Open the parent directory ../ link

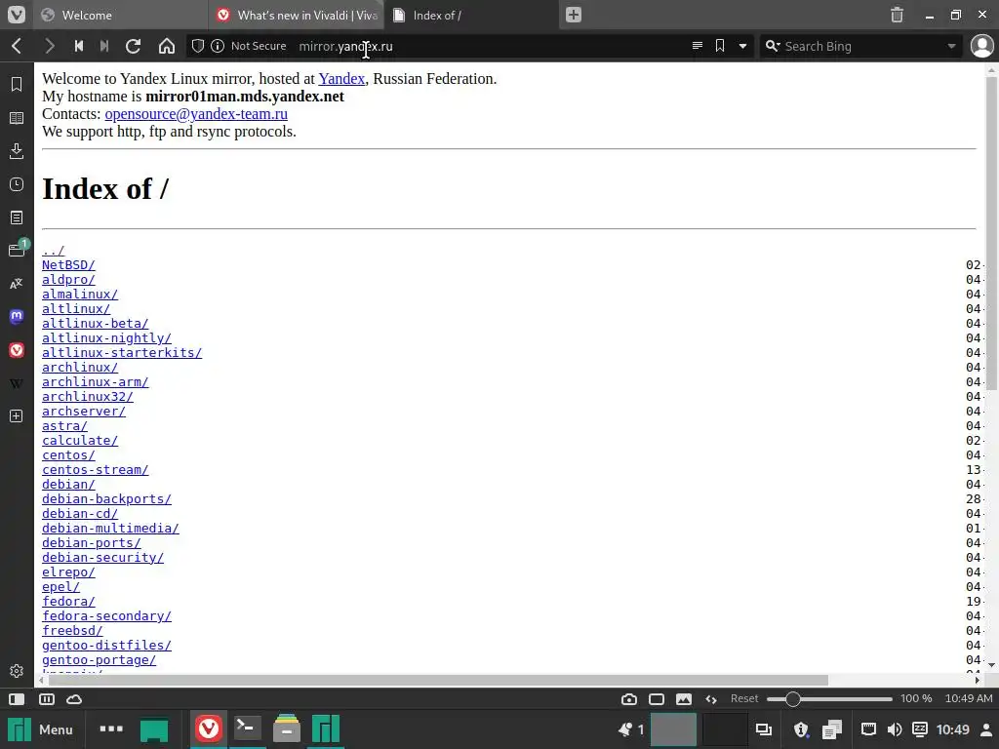click(53, 251)
